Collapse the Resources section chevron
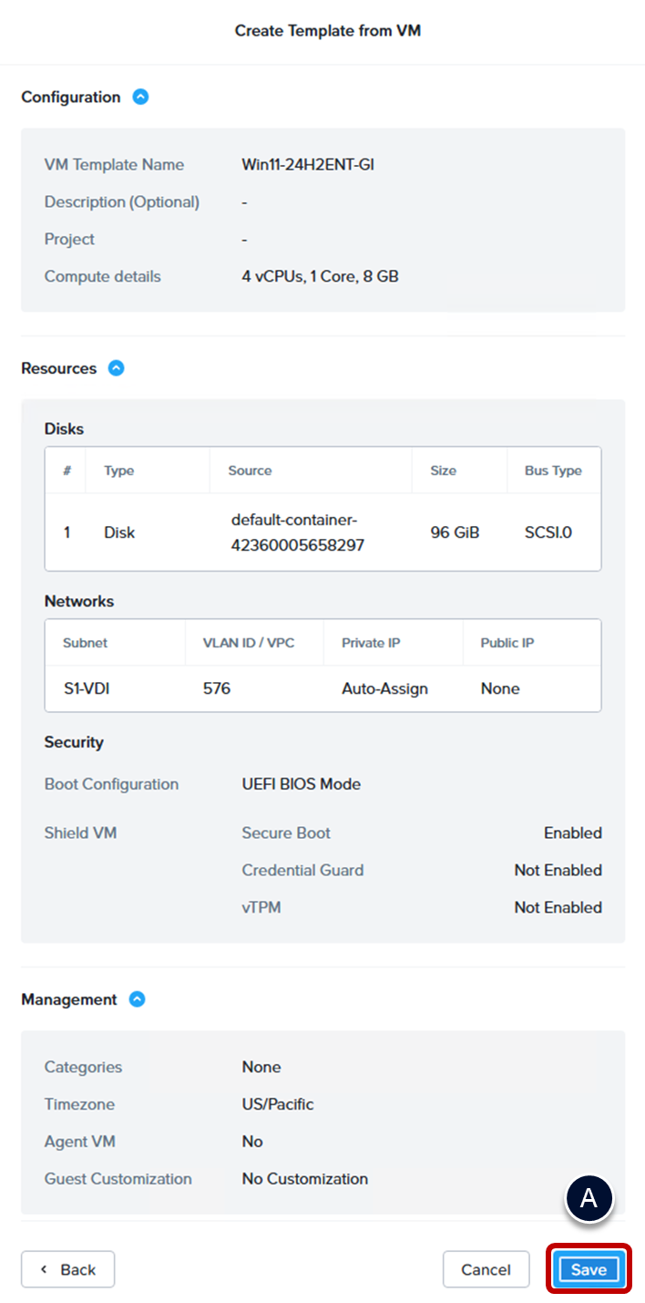Image resolution: width=645 pixels, height=1303 pixels. 116,368
